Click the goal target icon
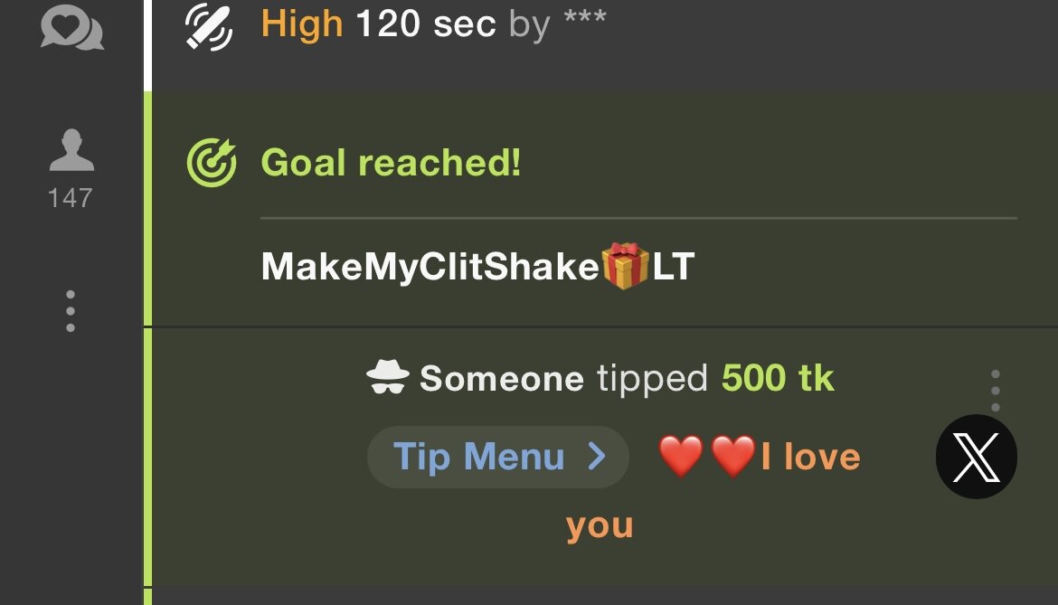1058x605 pixels. tap(212, 163)
